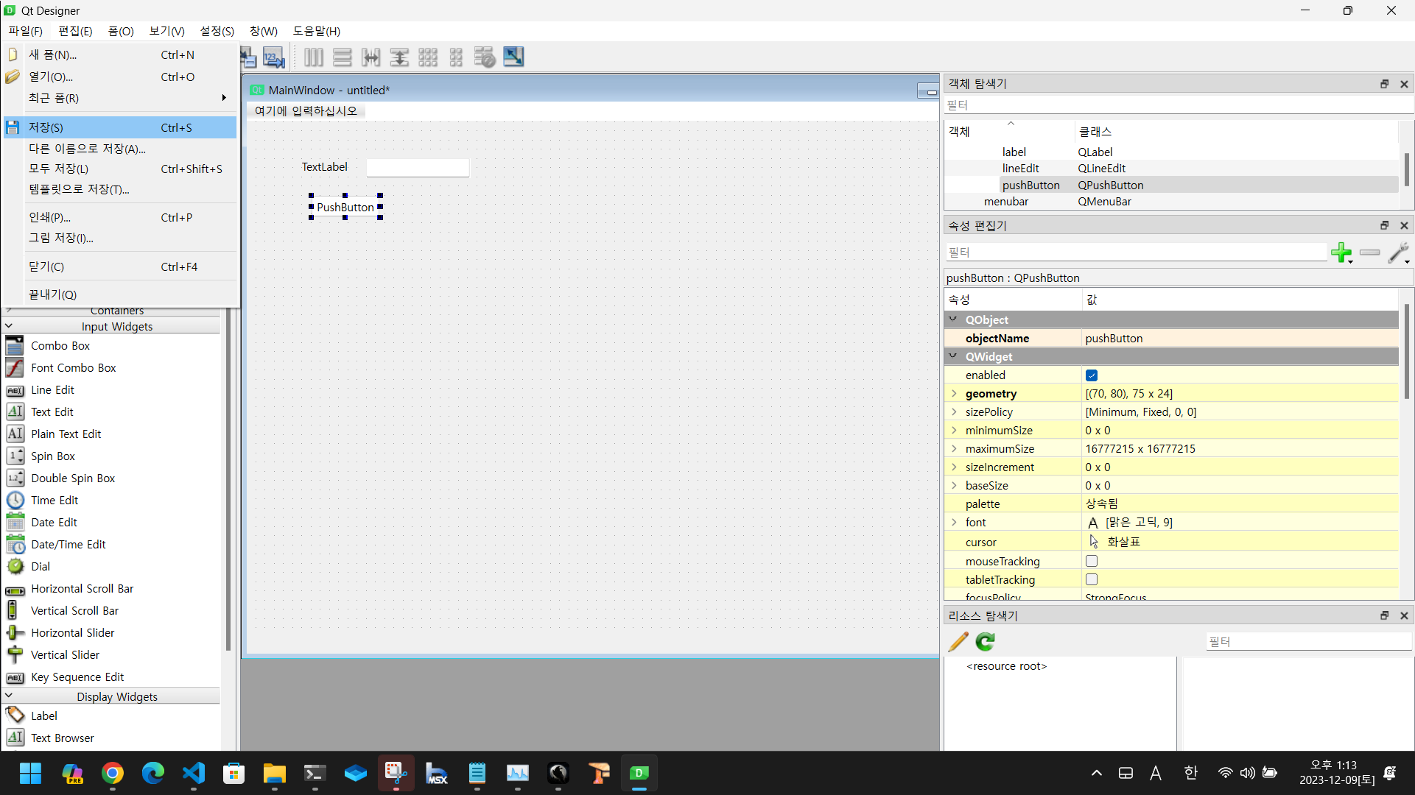
Task: Click the Lay Out Horizontally icon
Action: click(314, 57)
